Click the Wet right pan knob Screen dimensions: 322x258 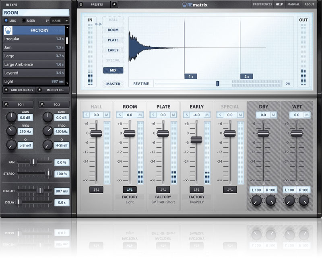[304, 200]
